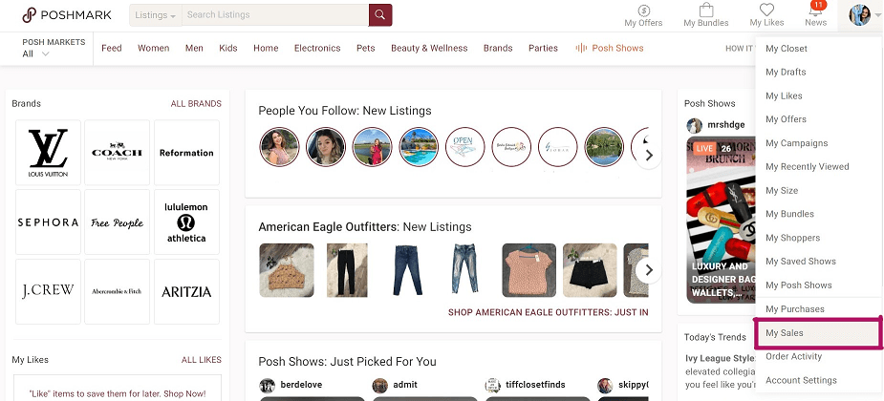Open the Listings search type dropdown
884x401 pixels.
tap(156, 14)
